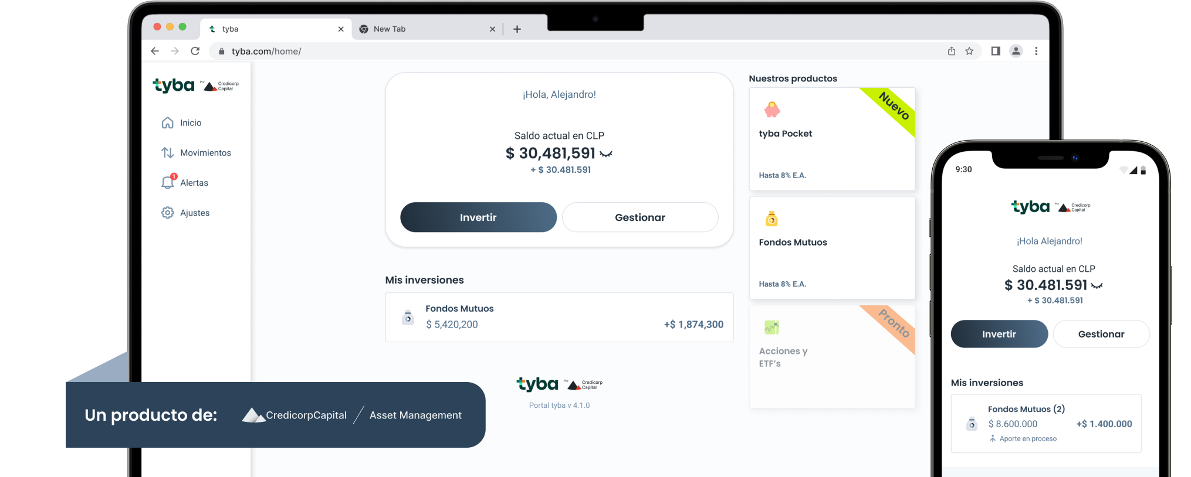
Task: Tap the phone +$ 1.400.000 gain value
Action: point(1104,424)
